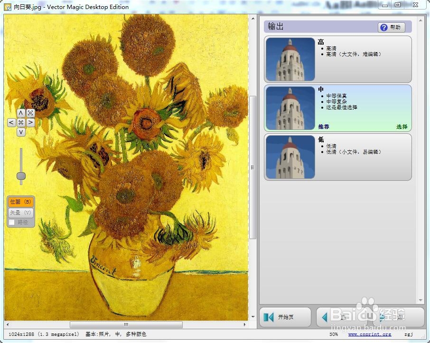Click the horizontal scrollbar thumb under image
This screenshot has height=343, width=430.
[126, 324]
